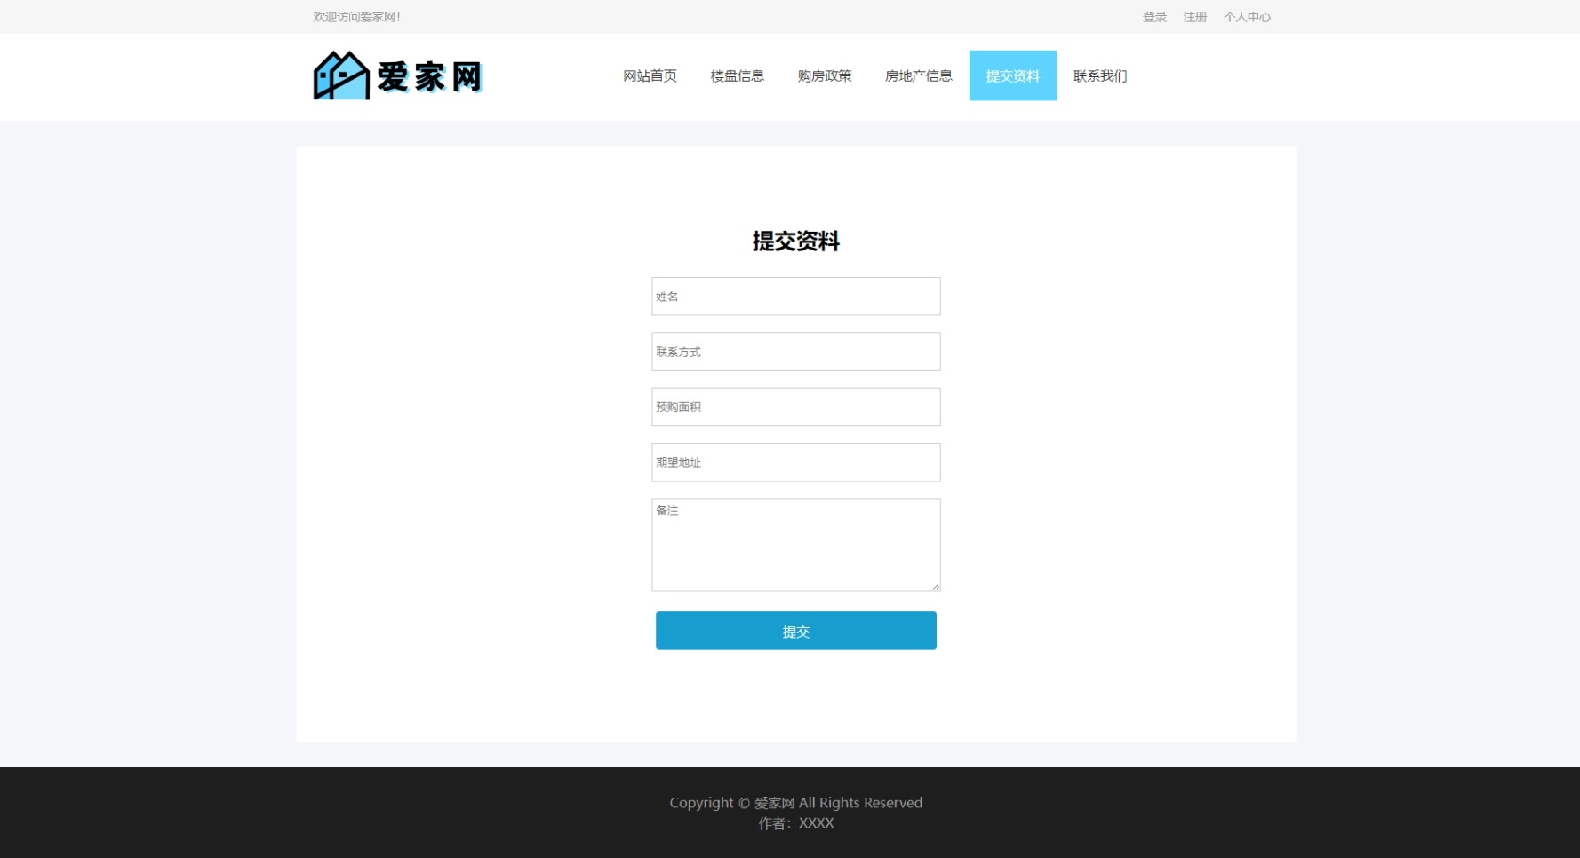Select the 预购面积 input field
This screenshot has width=1580, height=858.
pos(795,408)
